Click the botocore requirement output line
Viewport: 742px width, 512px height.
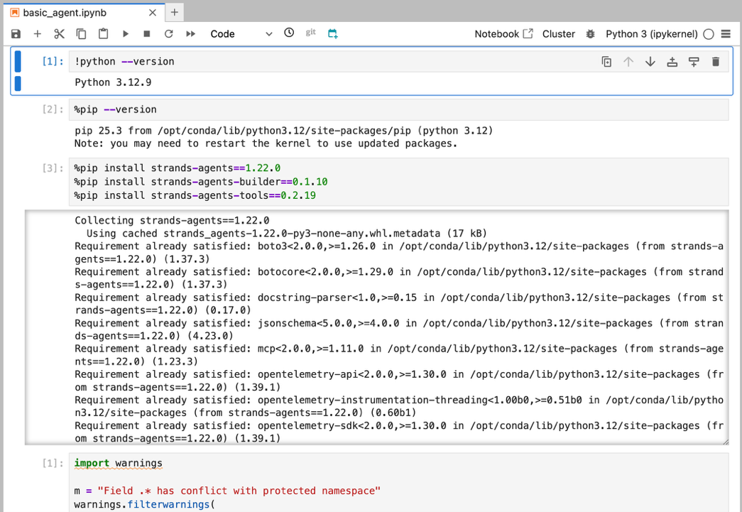pos(398,278)
